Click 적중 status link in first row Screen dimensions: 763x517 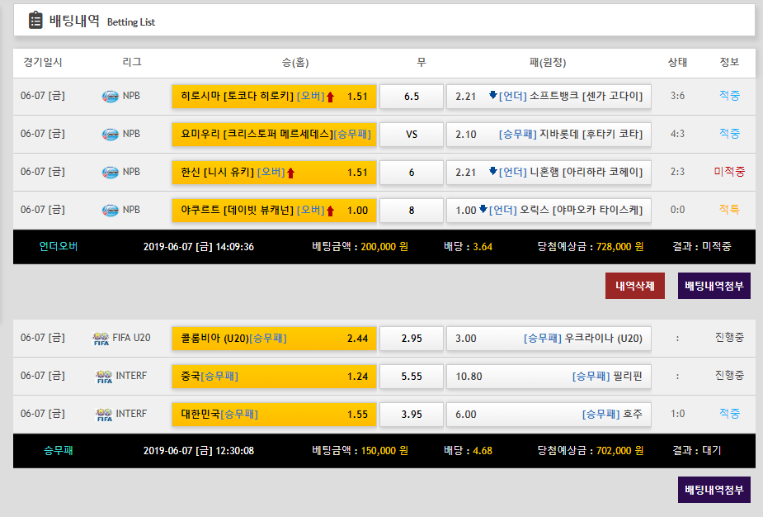coord(728,96)
